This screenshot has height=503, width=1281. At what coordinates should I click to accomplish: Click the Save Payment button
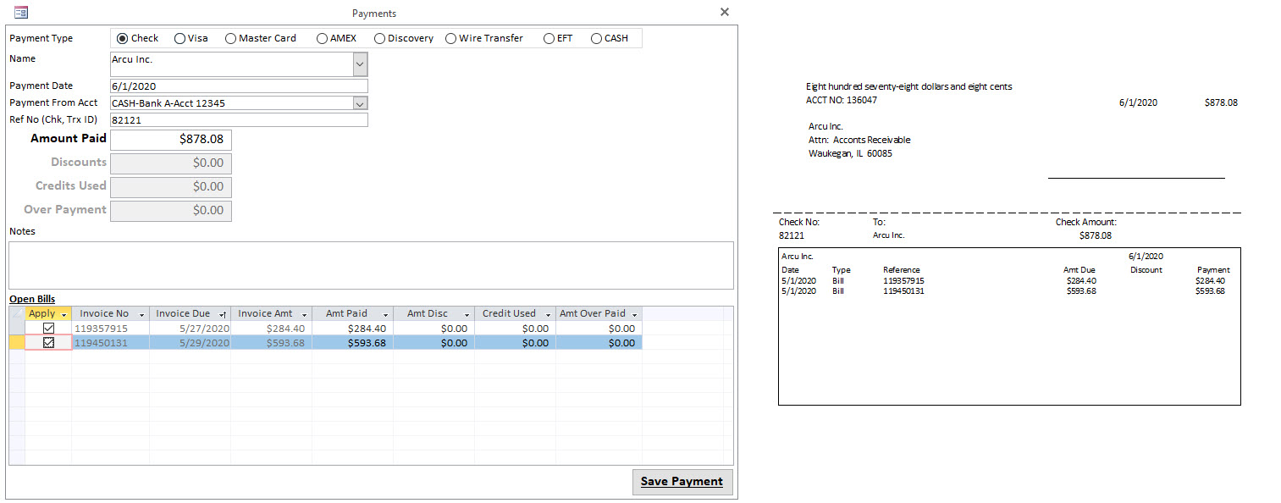coord(682,481)
